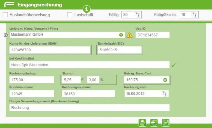
Task: Click the Ust.-ID input field
Action: (x=153, y=35)
